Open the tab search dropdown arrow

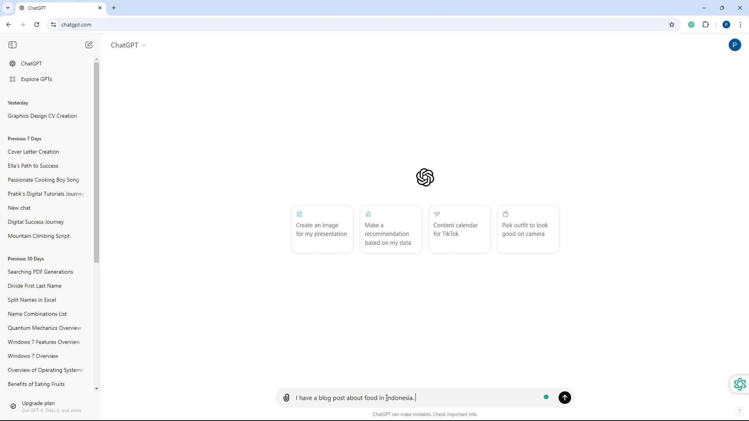point(8,8)
